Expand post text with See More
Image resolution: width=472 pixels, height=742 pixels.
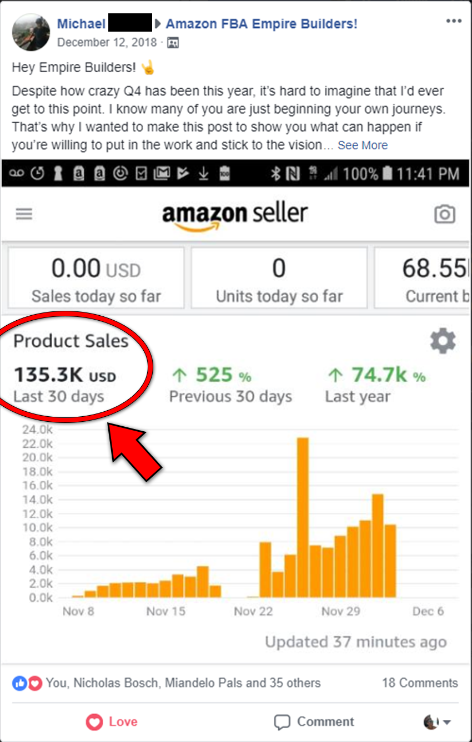point(363,145)
